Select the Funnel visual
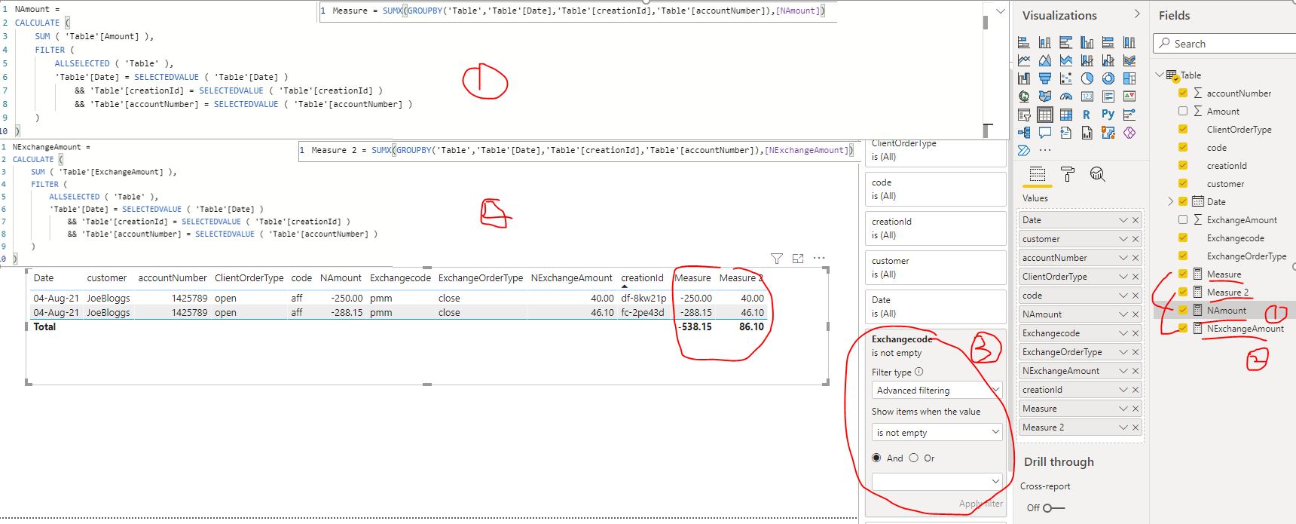The image size is (1296, 524). pyautogui.click(x=1044, y=78)
